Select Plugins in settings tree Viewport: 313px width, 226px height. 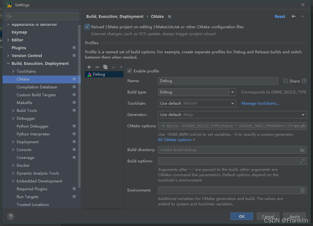point(19,48)
